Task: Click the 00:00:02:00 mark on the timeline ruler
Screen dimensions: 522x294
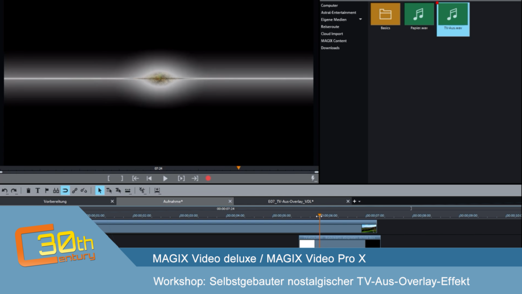Action: [x=142, y=216]
